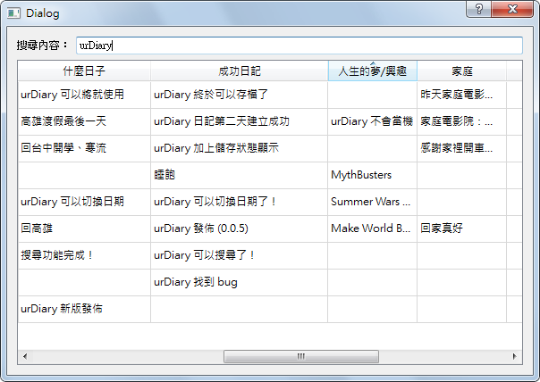This screenshot has height=382, width=540.
Task: Close the Dialog window
Action: click(x=512, y=9)
